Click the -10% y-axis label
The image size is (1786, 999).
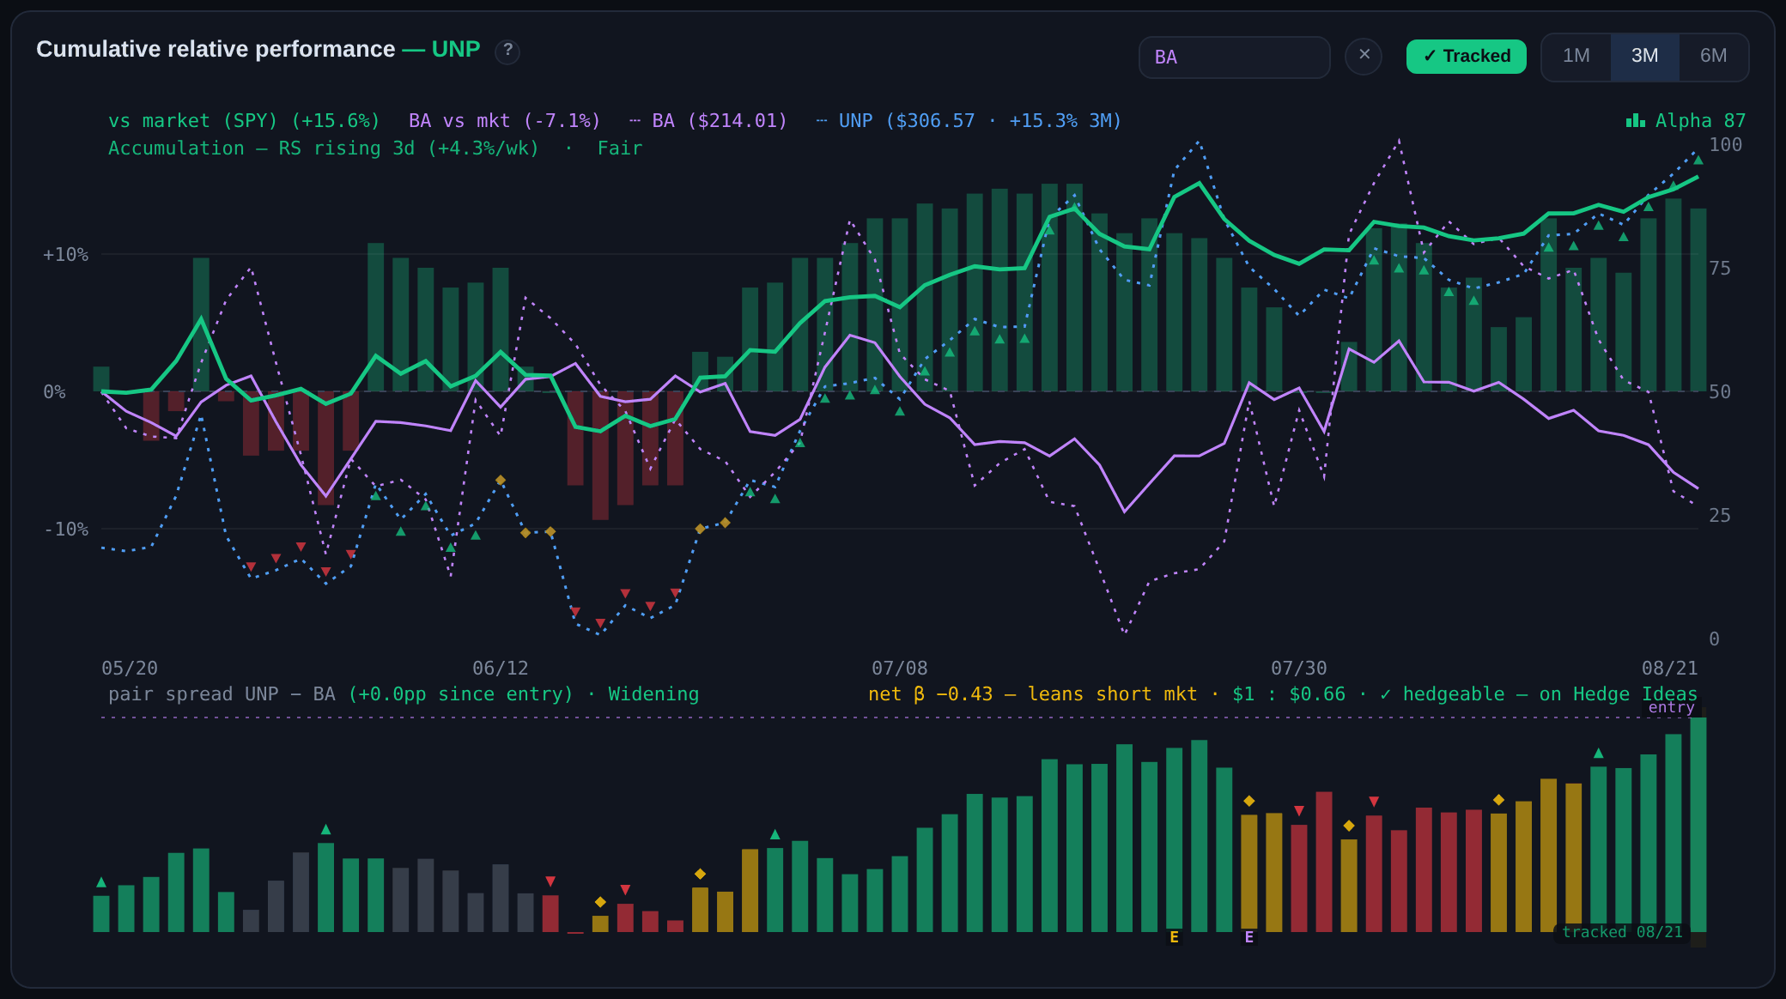[66, 530]
